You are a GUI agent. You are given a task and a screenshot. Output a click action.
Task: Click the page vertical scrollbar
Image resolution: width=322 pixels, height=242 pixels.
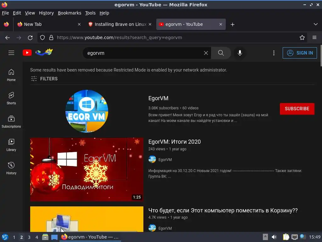coord(321,55)
